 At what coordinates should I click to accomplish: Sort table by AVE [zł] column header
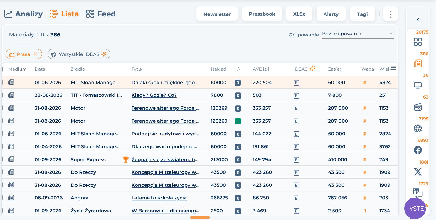261,69
